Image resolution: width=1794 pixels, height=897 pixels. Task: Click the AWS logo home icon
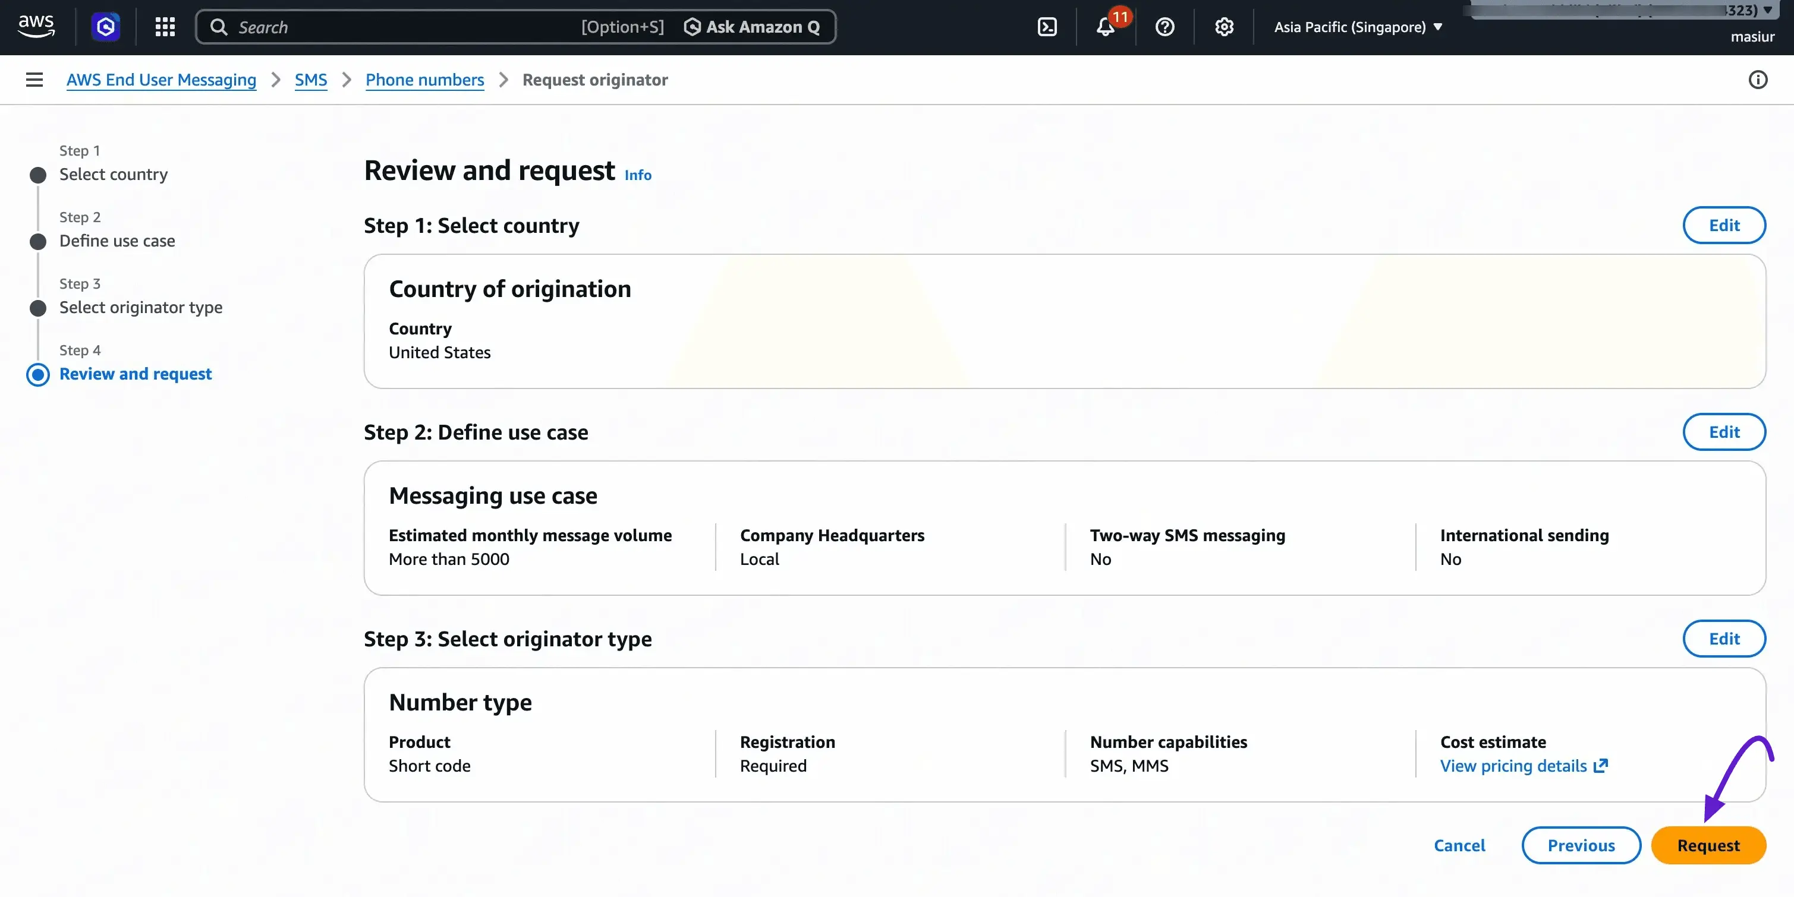click(x=36, y=27)
